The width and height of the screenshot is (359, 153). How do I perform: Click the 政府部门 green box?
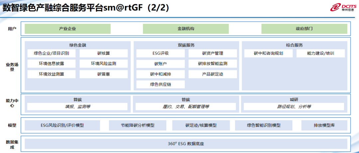(304, 29)
